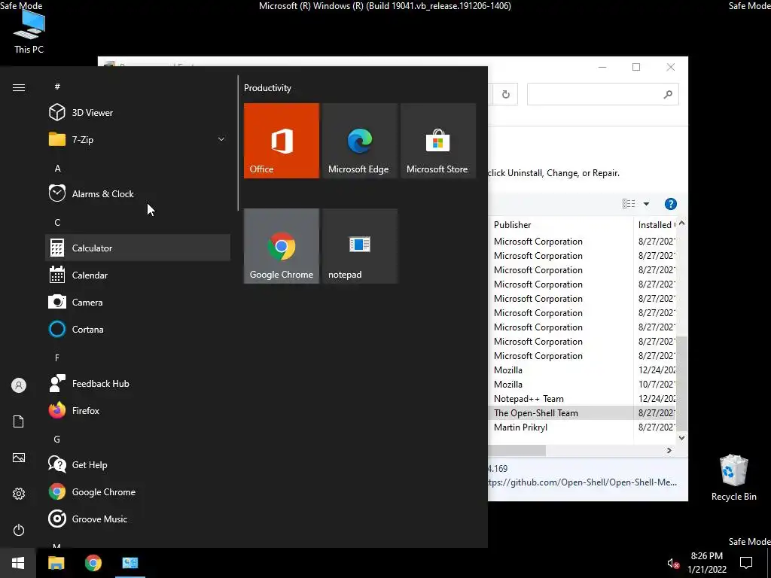Click horizontal scroll right arrow
771x578 pixels.
(669, 450)
